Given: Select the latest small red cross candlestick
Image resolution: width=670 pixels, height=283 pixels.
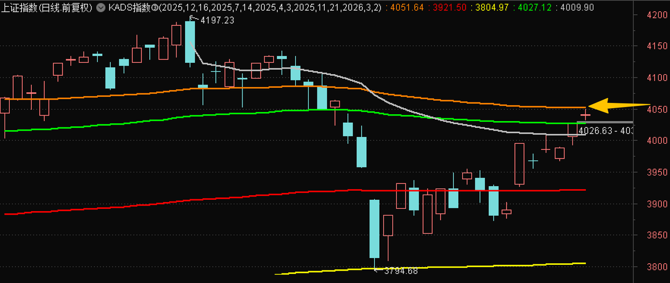Looking at the screenshot, I should (x=585, y=115).
